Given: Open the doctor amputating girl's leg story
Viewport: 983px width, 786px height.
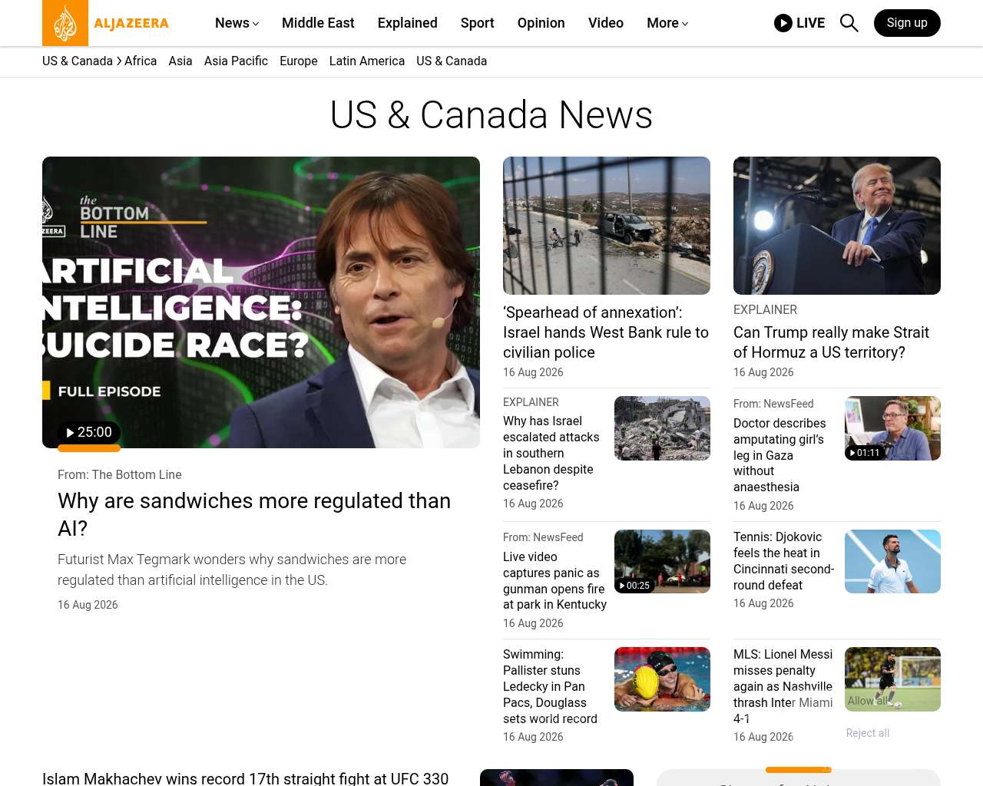Looking at the screenshot, I should (x=779, y=455).
